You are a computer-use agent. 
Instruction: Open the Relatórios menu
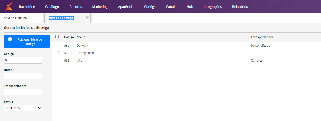tap(240, 7)
